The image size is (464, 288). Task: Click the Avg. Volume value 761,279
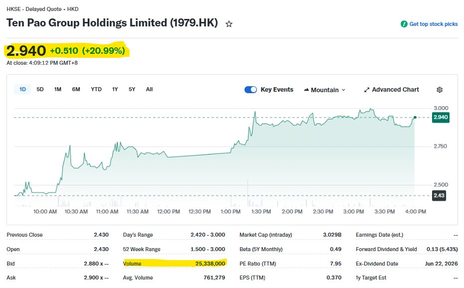click(214, 278)
